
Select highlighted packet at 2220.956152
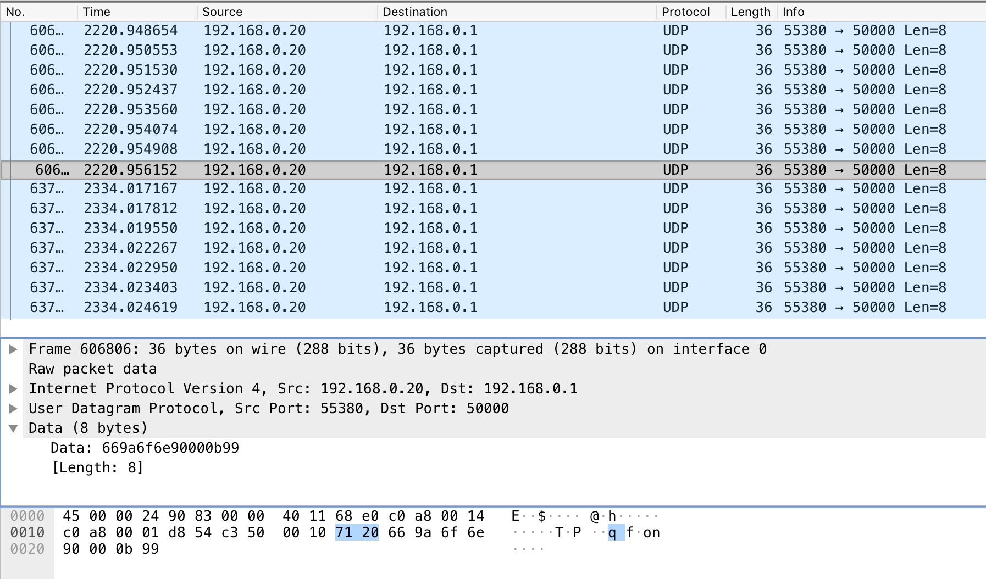pyautogui.click(x=493, y=170)
